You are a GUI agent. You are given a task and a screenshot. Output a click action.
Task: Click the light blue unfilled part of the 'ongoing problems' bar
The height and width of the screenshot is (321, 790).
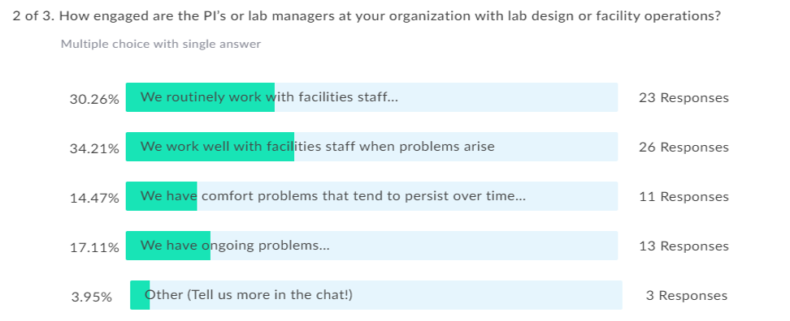coord(415,246)
